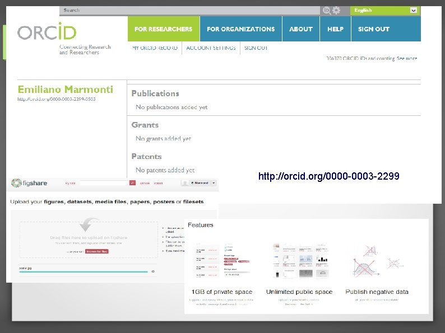The width and height of the screenshot is (445, 333).
Task: Open the ABOUT tab
Action: point(301,29)
